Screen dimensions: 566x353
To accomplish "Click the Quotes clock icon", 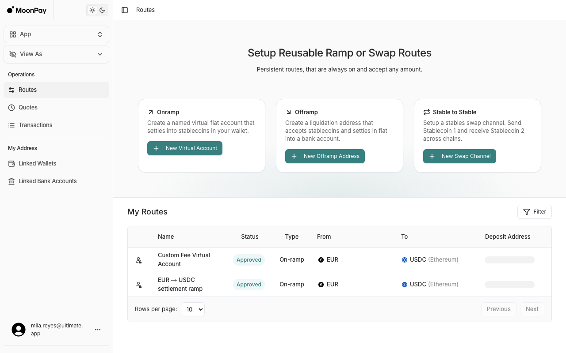I will (x=11, y=108).
